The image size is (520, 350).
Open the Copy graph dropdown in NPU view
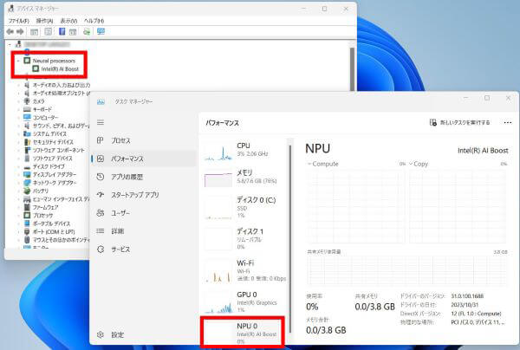click(411, 164)
